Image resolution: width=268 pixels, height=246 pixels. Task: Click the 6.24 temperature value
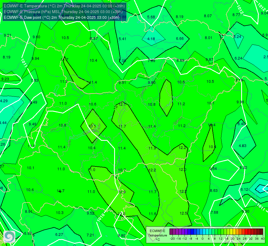coord(238,58)
